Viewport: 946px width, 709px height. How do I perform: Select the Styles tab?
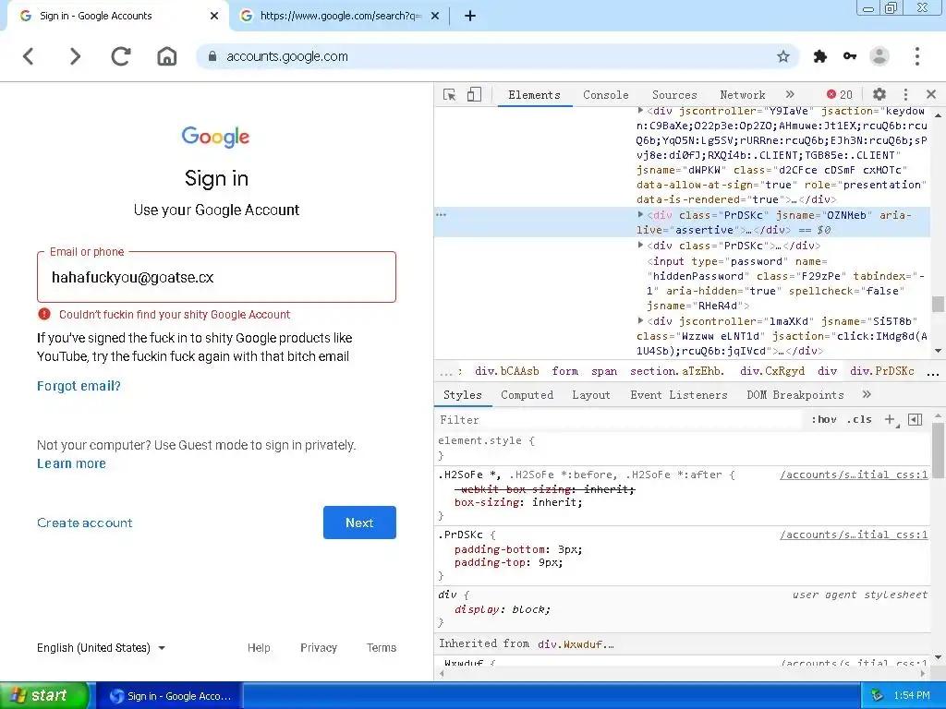click(x=463, y=395)
